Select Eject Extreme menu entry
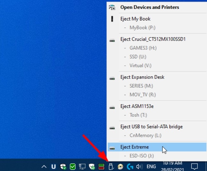207x171 pixels. click(157, 147)
